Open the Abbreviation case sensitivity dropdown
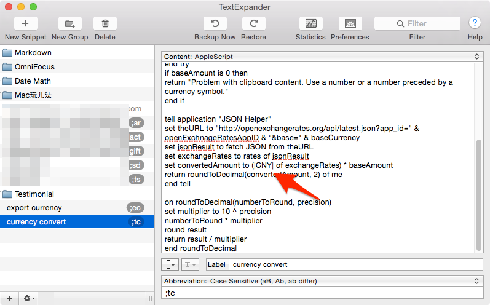This screenshot has height=305, width=490. (322, 281)
